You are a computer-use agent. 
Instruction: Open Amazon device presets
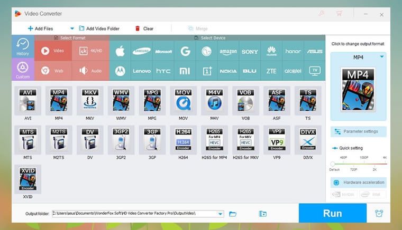228,51
